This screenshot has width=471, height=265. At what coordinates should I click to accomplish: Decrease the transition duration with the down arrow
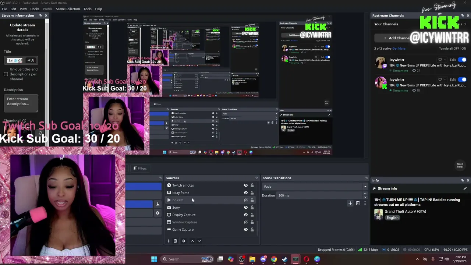click(x=365, y=197)
